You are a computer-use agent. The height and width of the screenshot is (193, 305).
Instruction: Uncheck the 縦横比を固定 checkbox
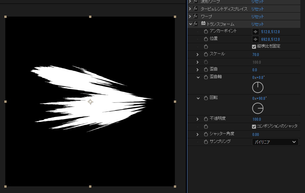(254, 47)
